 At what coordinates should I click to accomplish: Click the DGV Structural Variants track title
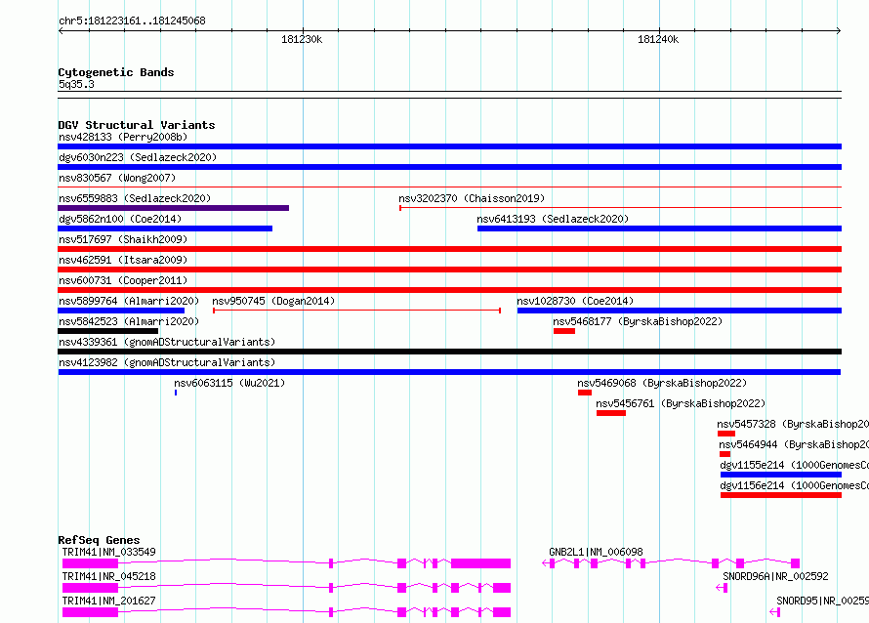pos(137,125)
